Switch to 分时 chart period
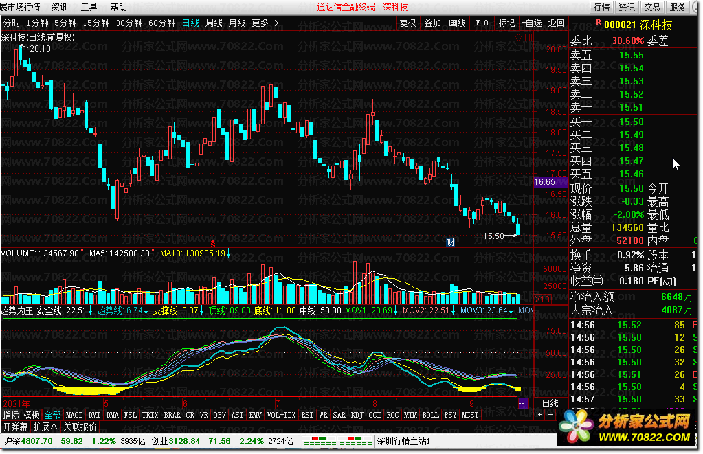The height and width of the screenshot is (454, 703). click(12, 23)
